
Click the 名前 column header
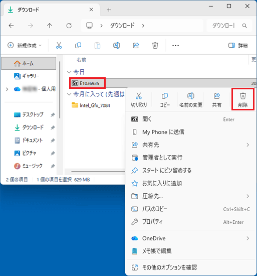(x=81, y=60)
